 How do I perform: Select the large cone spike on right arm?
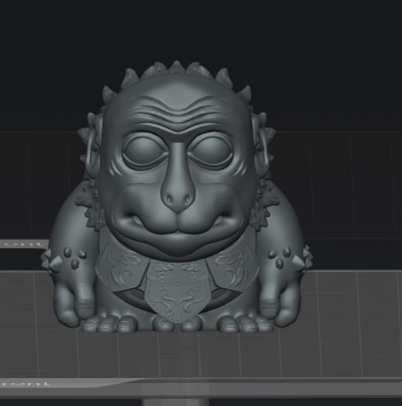(x=300, y=262)
